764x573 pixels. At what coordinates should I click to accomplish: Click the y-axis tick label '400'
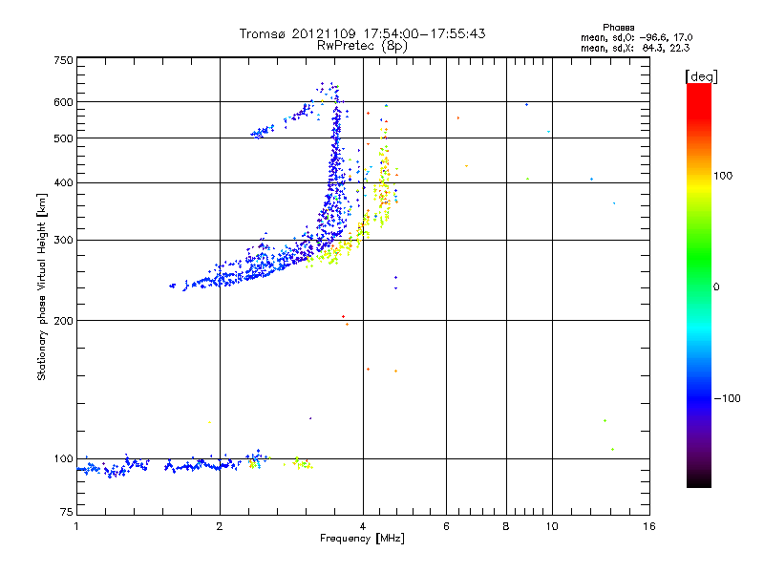pos(63,183)
